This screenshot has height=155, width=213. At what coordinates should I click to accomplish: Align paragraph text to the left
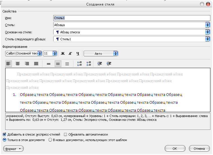click(x=8, y=63)
